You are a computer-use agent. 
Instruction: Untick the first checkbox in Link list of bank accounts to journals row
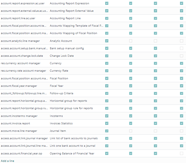click(107, 138)
